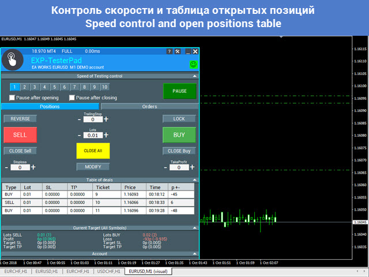369x277 pixels.
Task: Click the Lots 0.01 input field
Action: 93,136
